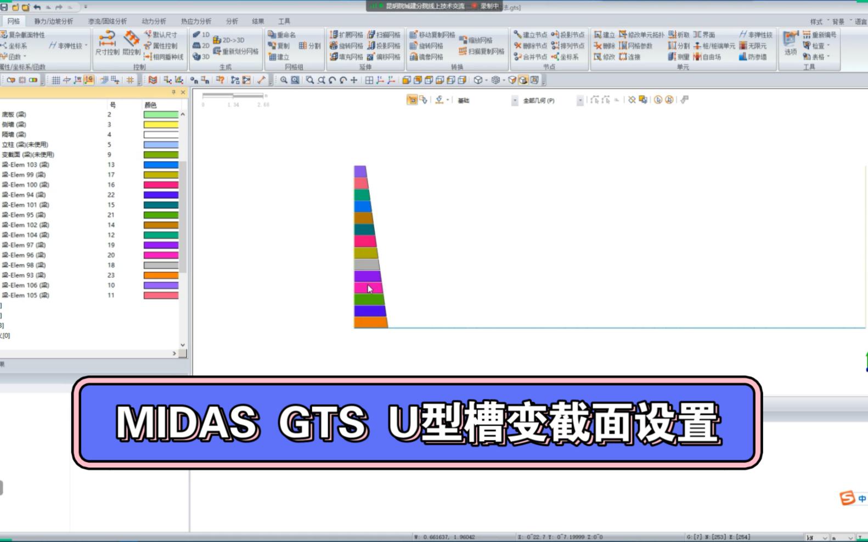The height and width of the screenshot is (542, 868).
Task: Click the save icon in quick access bar
Action: [x=4, y=7]
